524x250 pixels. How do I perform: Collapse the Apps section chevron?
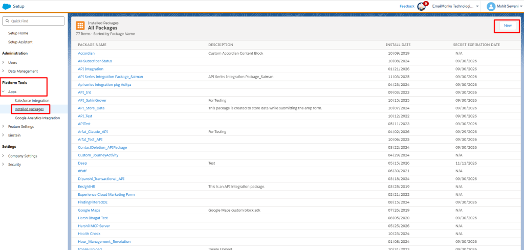4,92
